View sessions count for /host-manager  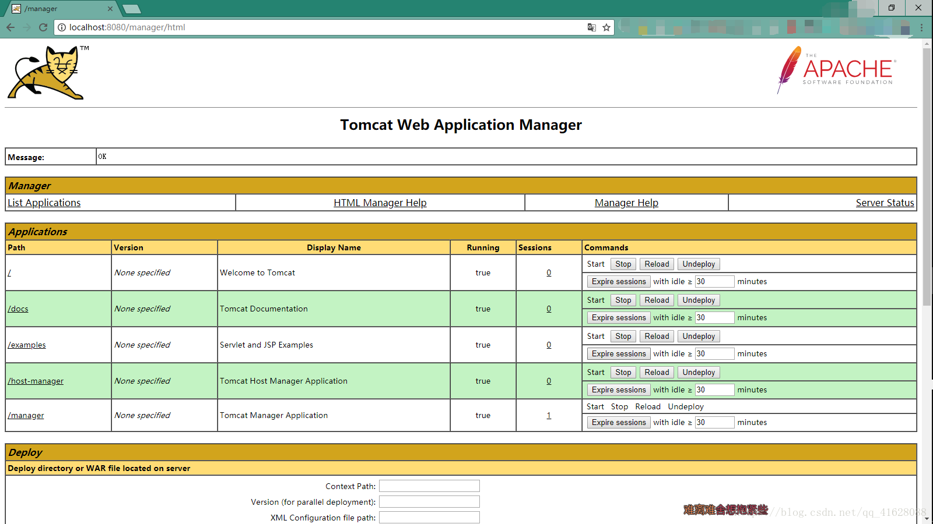click(549, 381)
